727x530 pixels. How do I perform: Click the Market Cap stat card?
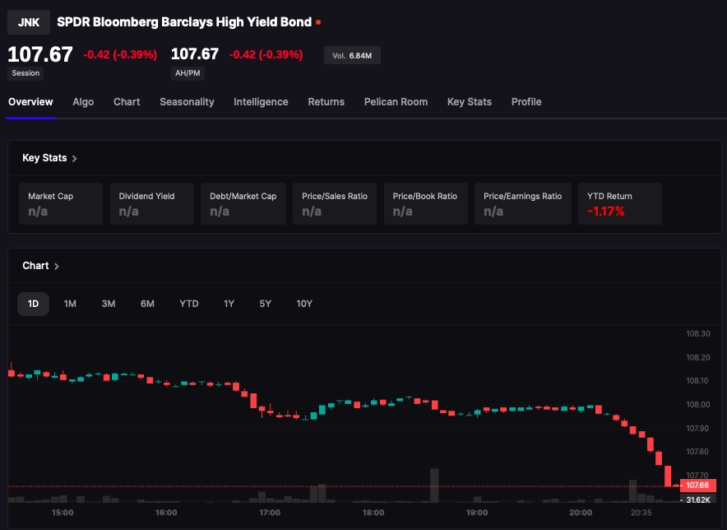(x=61, y=204)
